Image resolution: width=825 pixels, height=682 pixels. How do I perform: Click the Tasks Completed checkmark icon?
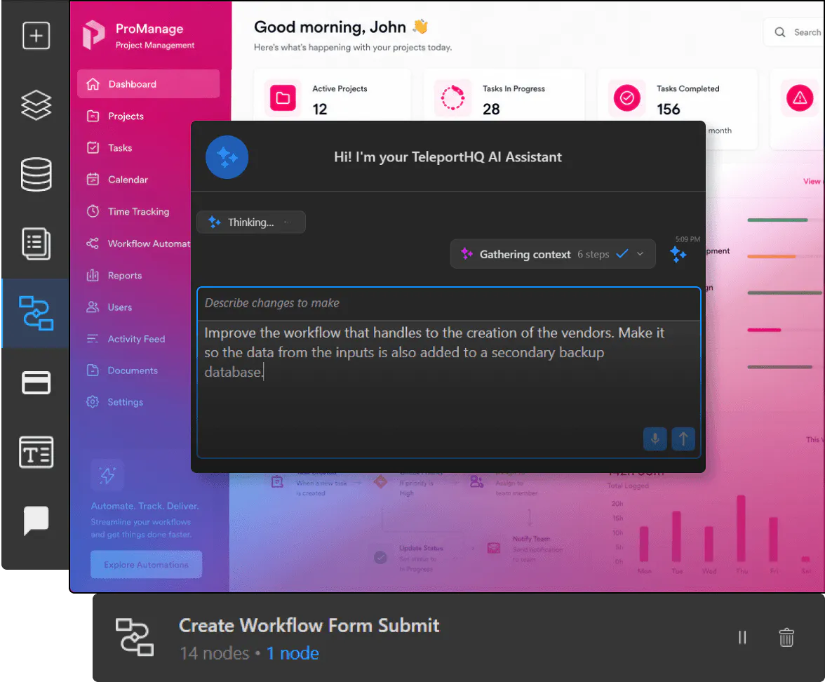tap(626, 98)
